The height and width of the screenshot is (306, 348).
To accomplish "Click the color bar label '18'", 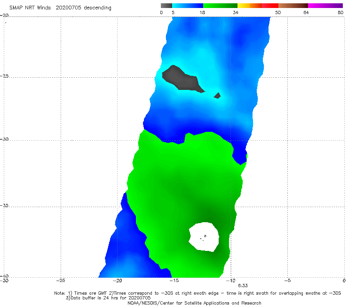I will 202,13.
